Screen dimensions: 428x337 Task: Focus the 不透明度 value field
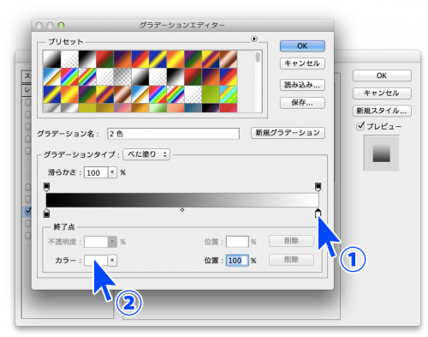[x=96, y=242]
